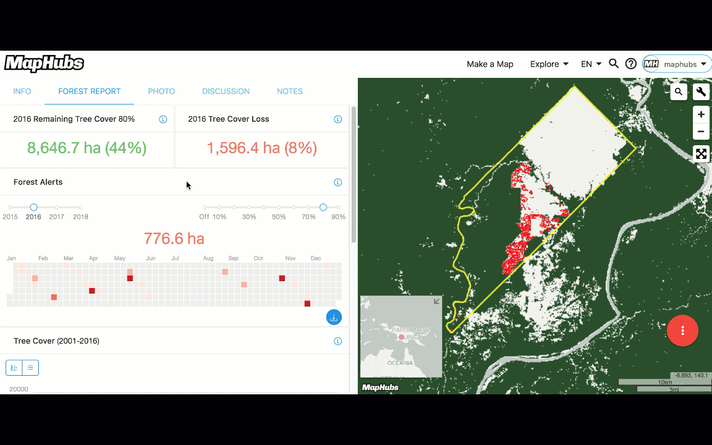Zoom in on the map
This screenshot has width=712, height=445.
click(701, 114)
